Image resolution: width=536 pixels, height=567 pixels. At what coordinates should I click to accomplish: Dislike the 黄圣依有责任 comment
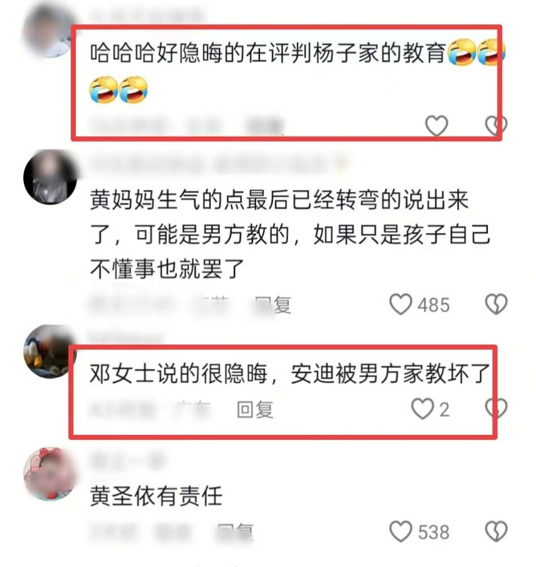click(x=496, y=531)
